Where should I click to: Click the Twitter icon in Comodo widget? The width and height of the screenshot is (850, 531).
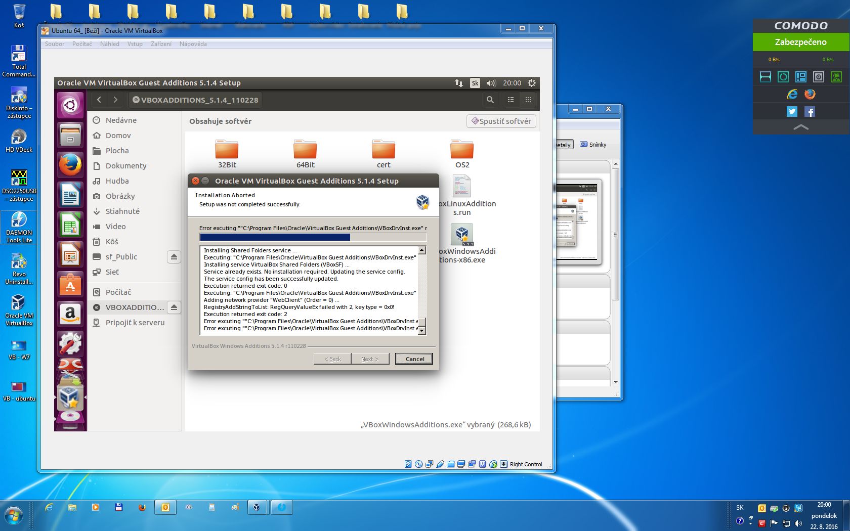click(792, 112)
